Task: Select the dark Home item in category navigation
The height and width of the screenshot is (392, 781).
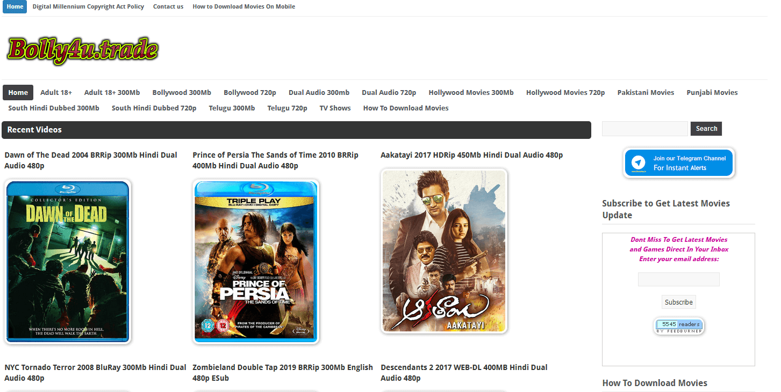Action: click(18, 92)
